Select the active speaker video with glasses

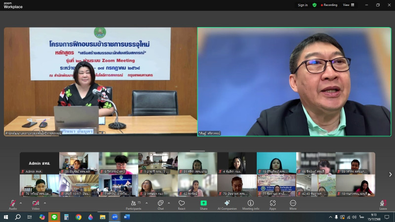pyautogui.click(x=294, y=82)
